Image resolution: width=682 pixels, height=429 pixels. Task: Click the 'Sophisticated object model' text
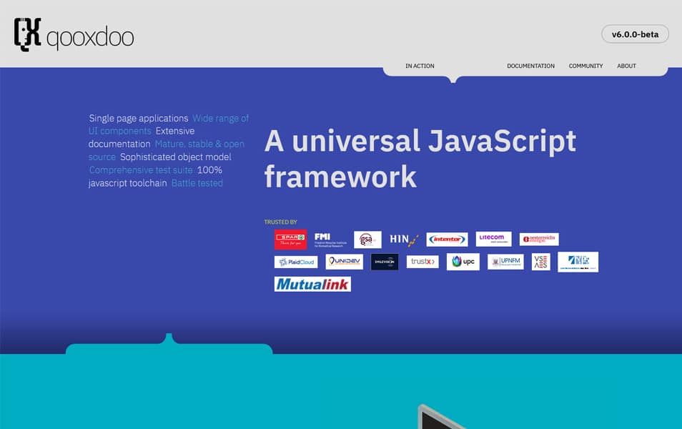[176, 157]
